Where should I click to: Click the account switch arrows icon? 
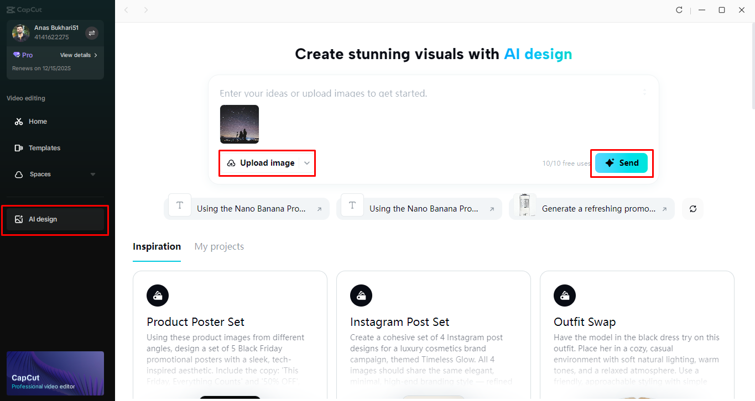pyautogui.click(x=92, y=33)
